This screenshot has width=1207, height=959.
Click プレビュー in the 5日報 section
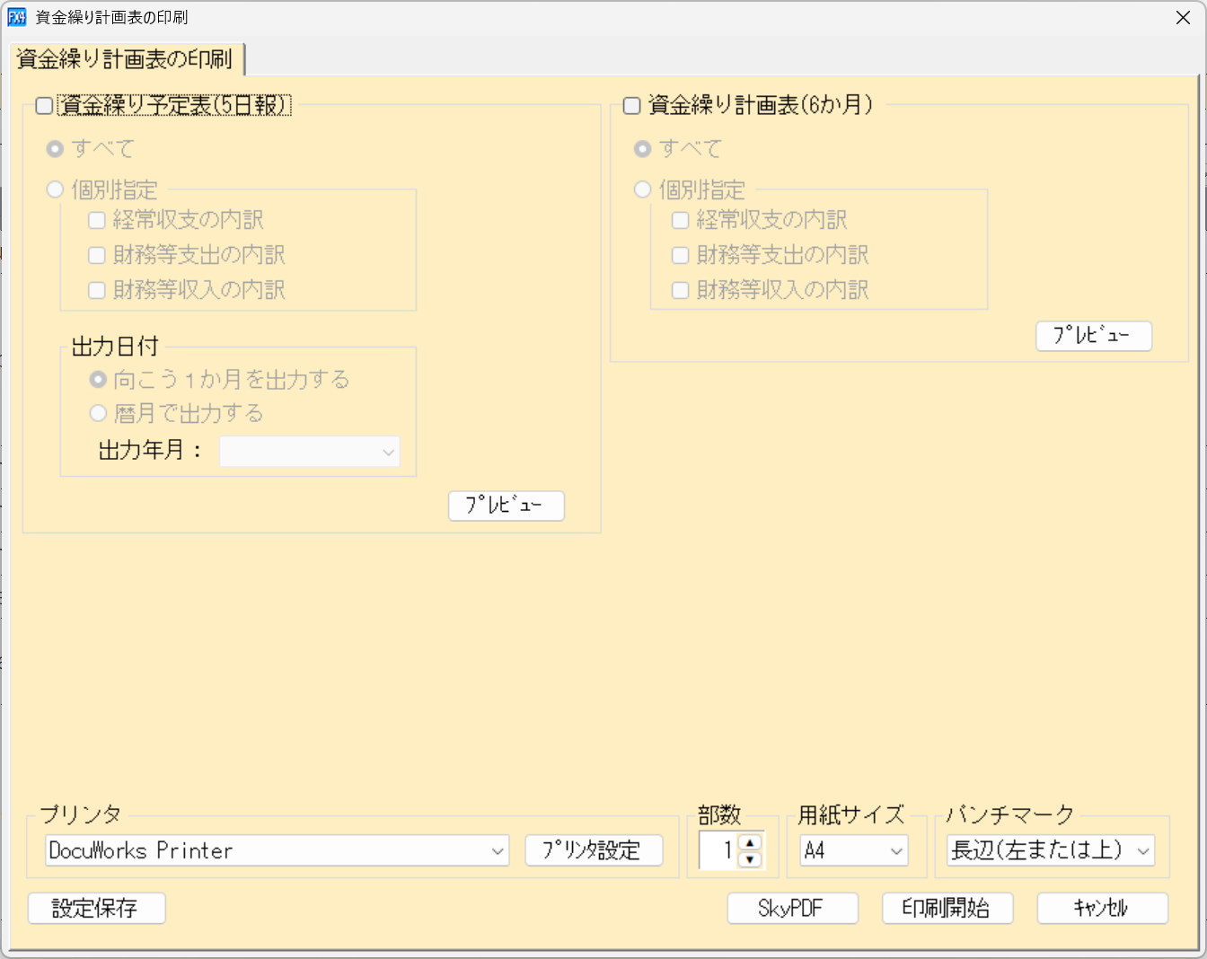click(506, 506)
